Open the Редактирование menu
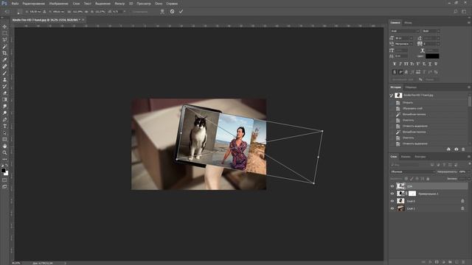 click(34, 4)
